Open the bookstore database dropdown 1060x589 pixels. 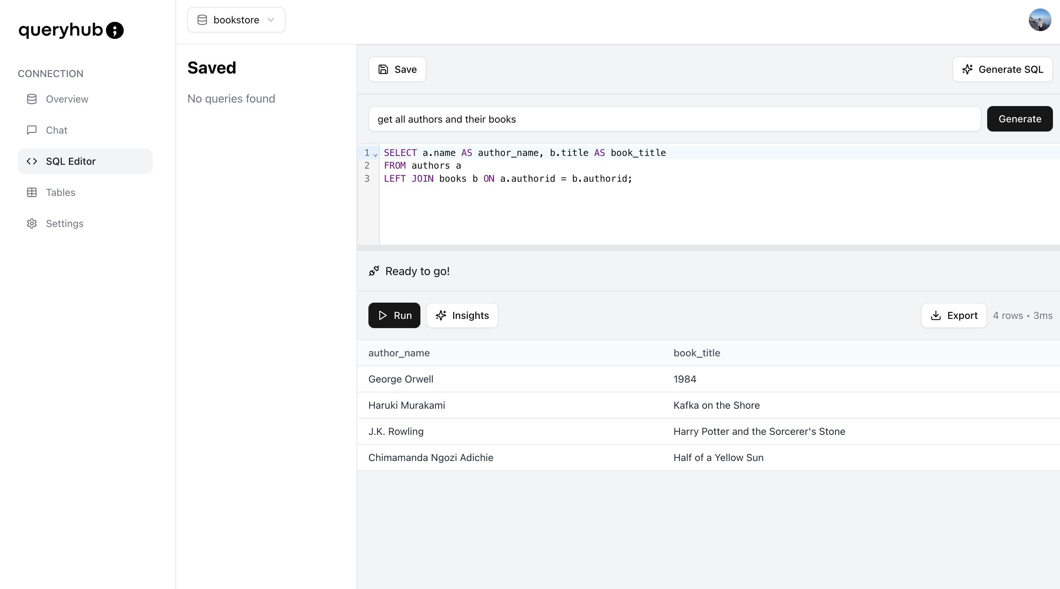236,20
